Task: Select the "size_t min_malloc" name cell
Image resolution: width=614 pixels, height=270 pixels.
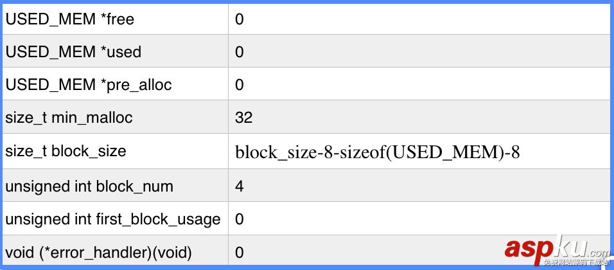Action: pyautogui.click(x=69, y=118)
